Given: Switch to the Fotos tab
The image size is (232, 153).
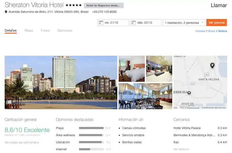Looking at the screenshot, I should point(45,31).
